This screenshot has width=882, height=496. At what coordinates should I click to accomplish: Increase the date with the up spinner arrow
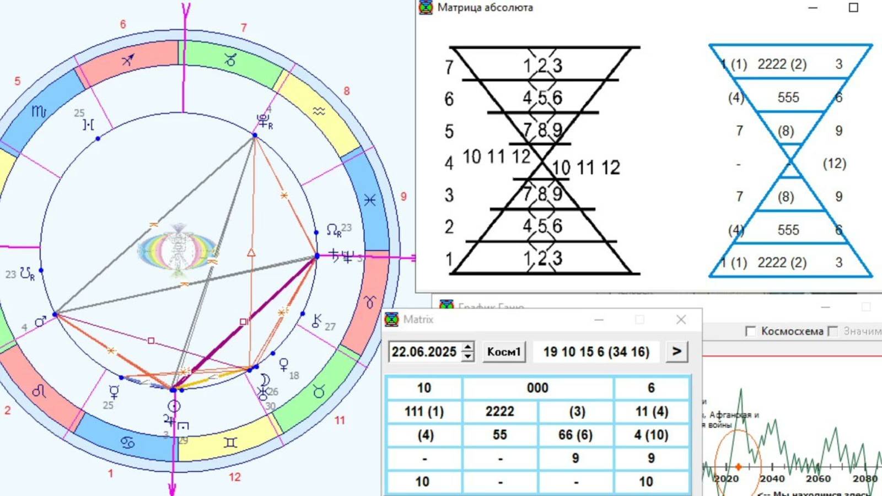tap(467, 347)
